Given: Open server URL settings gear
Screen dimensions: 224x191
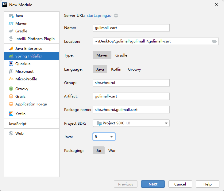Looking at the screenshot, I should coord(116,16).
